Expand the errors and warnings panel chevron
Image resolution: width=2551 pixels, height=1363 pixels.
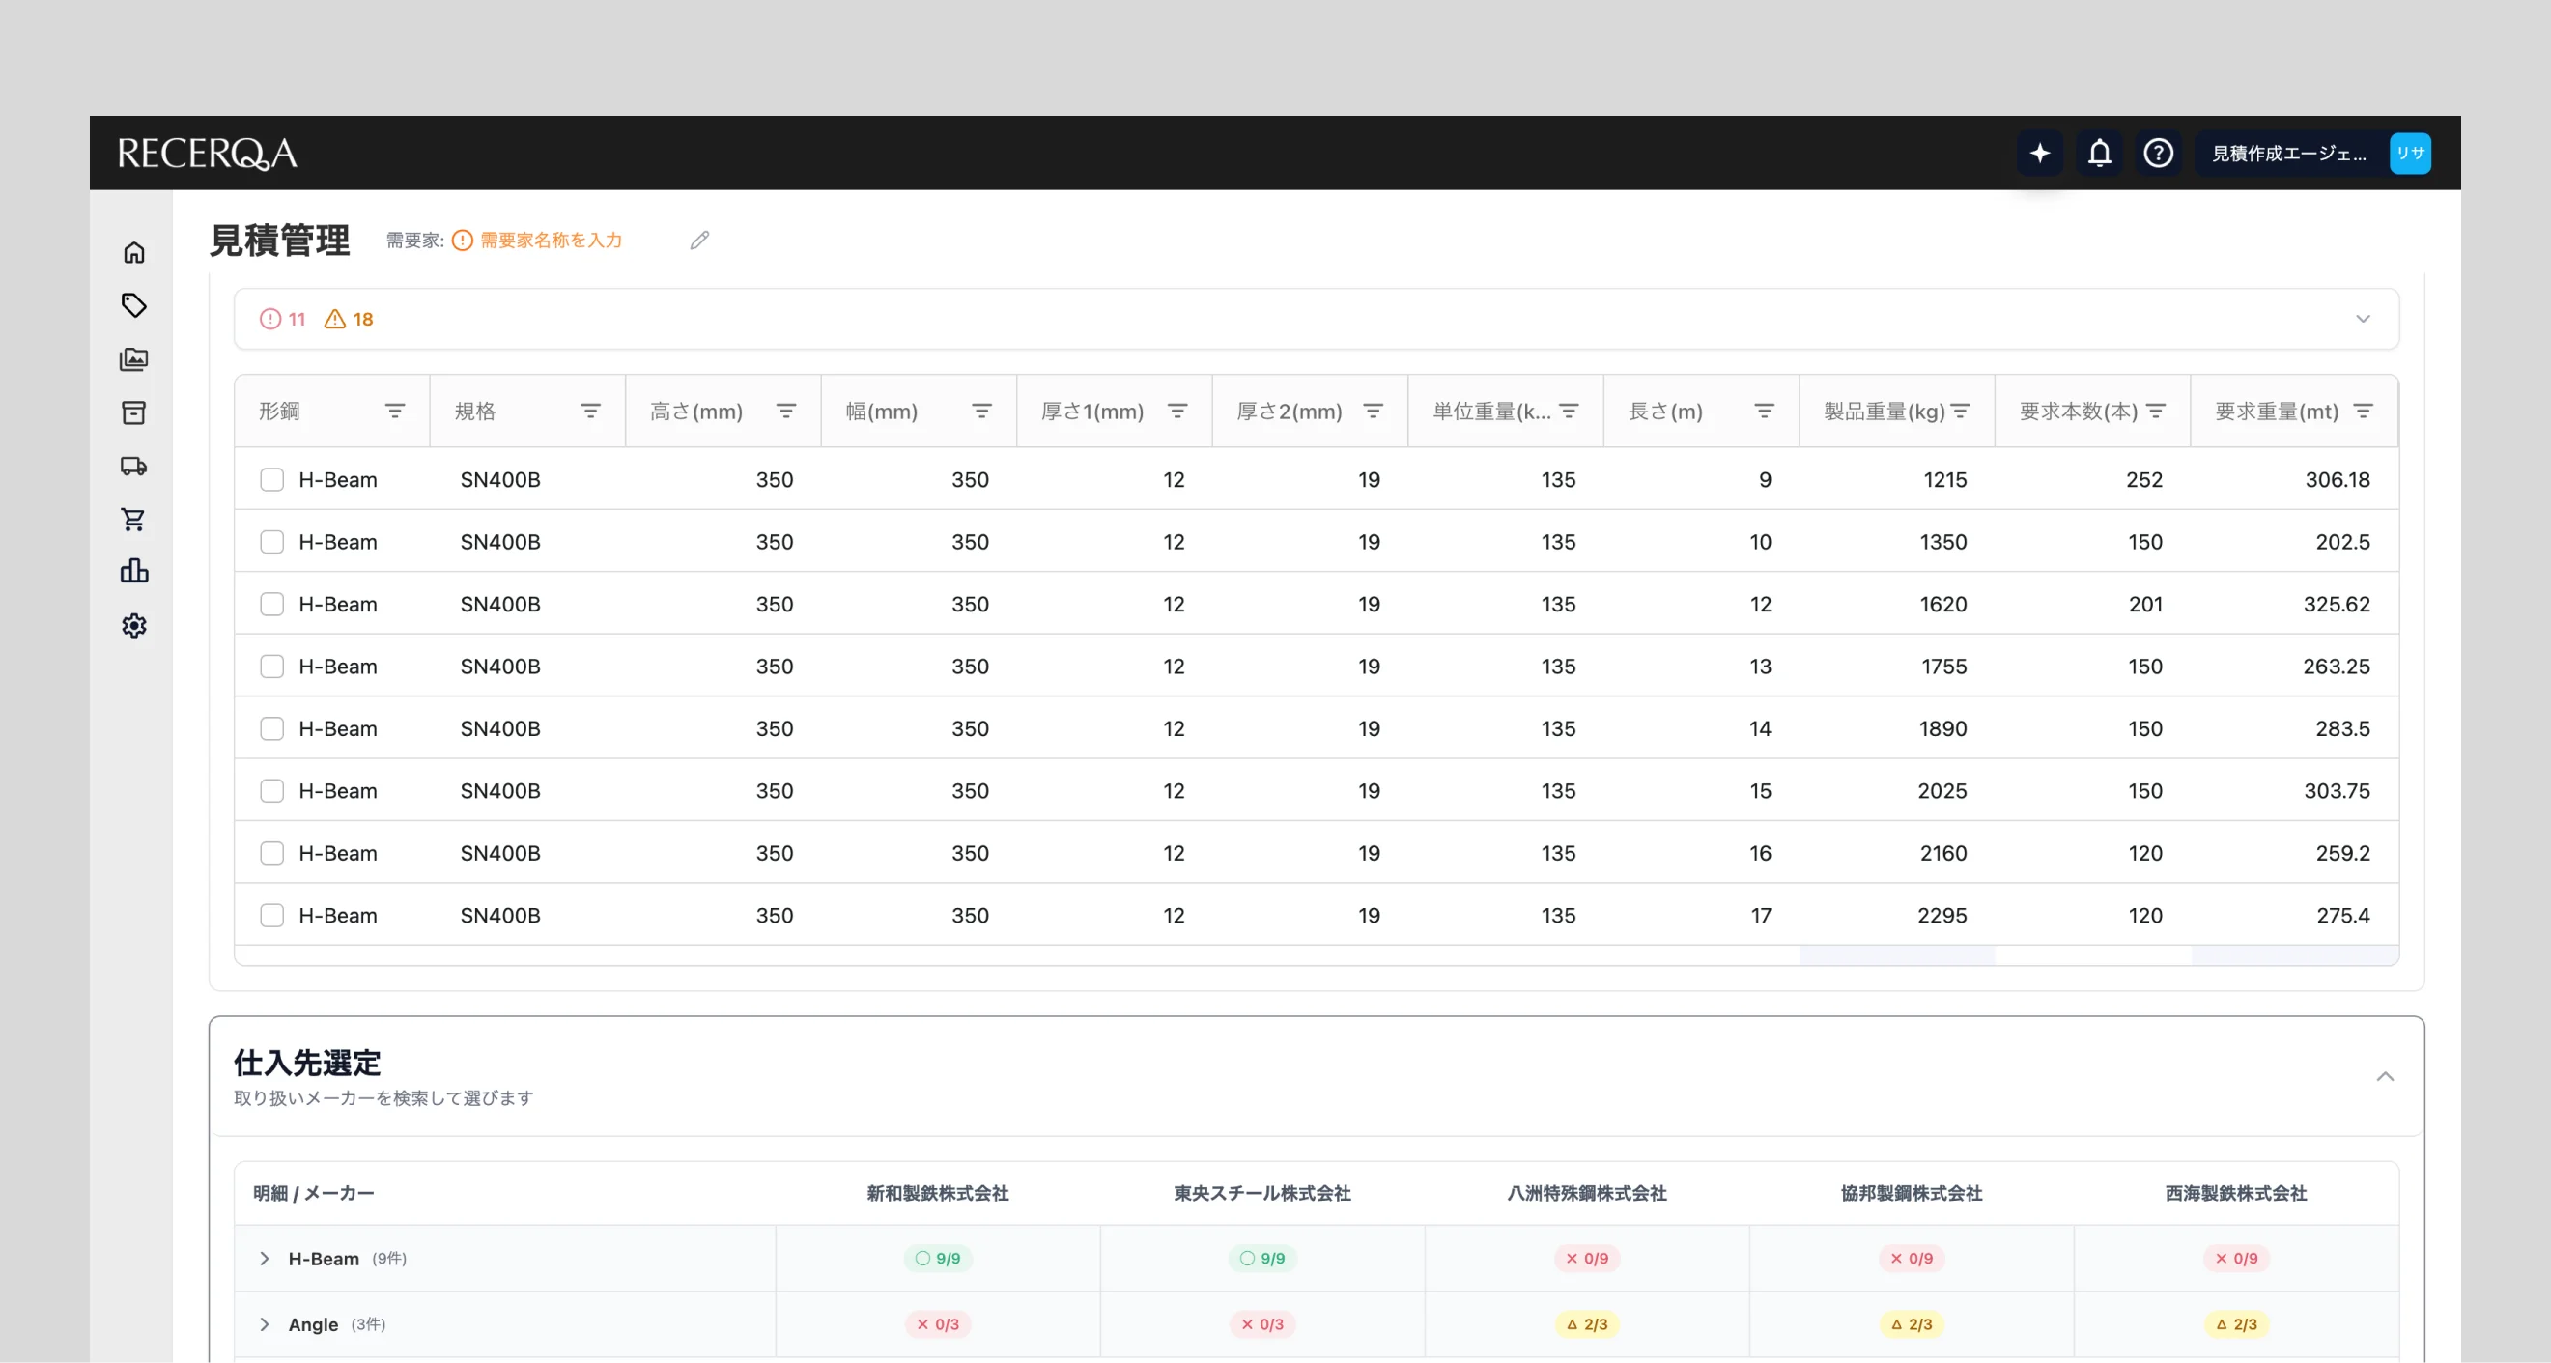click(2363, 319)
